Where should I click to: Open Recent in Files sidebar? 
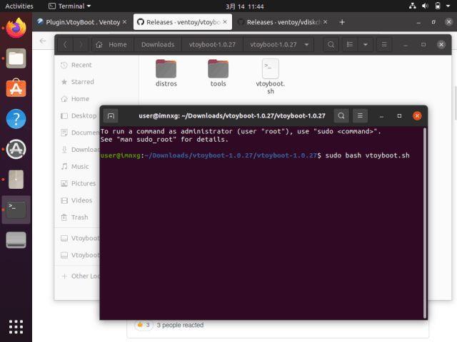coord(76,65)
